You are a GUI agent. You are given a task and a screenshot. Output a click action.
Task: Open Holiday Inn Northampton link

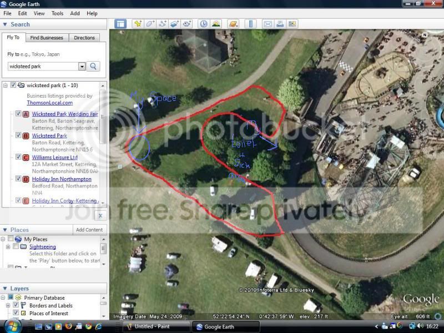(x=62, y=179)
